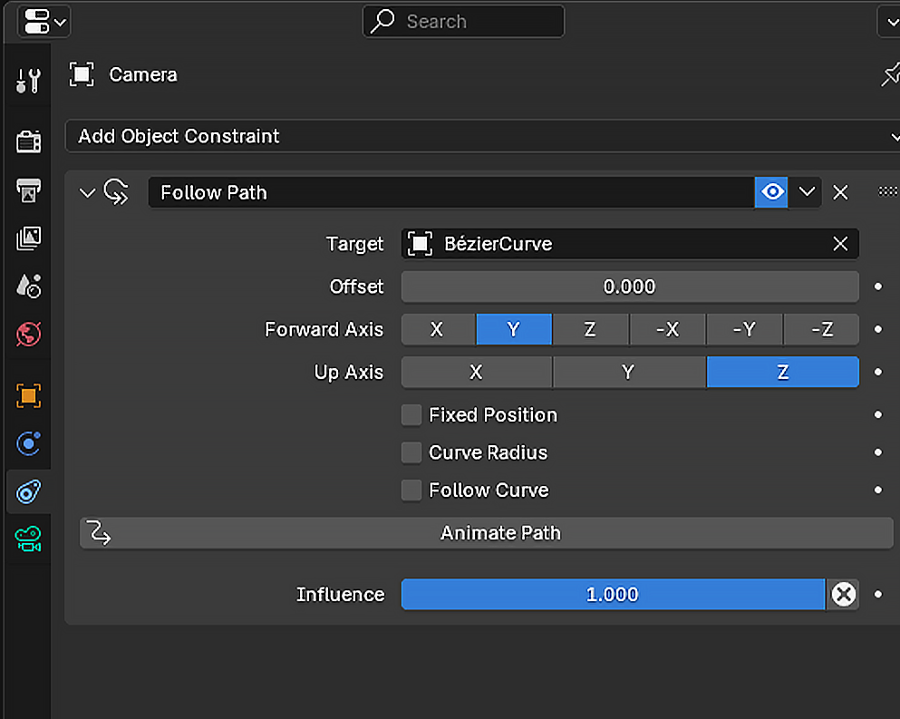Click the BézierCurve object icon
This screenshot has width=900, height=719.
tap(421, 244)
